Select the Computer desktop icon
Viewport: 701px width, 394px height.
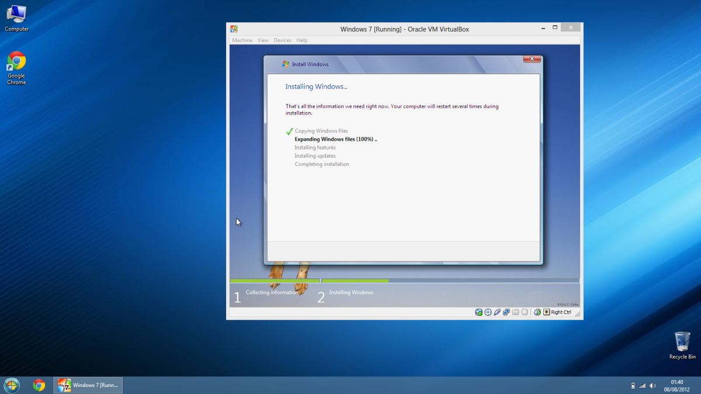(16, 18)
